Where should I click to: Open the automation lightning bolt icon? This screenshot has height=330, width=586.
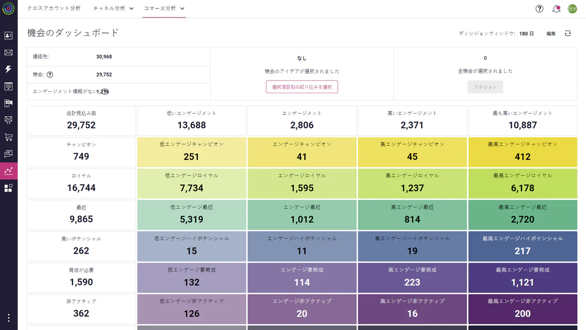(x=8, y=69)
